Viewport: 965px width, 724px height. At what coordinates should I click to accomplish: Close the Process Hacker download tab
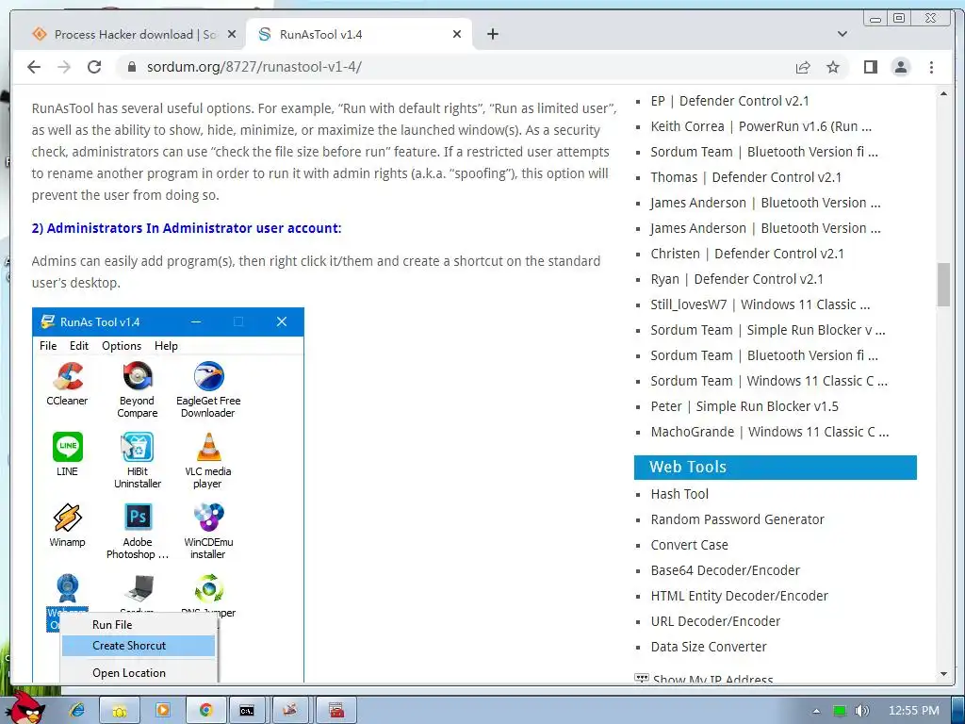pyautogui.click(x=232, y=35)
